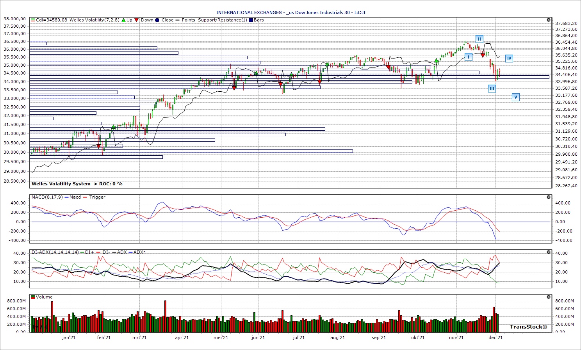
Task: Click the Volume panel label
Action: pos(44,297)
